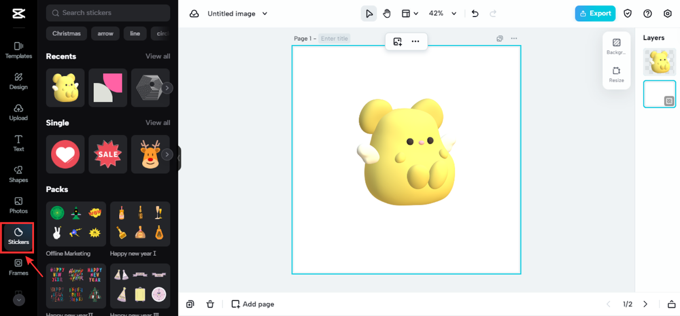
Task: Open the help question mark icon
Action: point(648,14)
